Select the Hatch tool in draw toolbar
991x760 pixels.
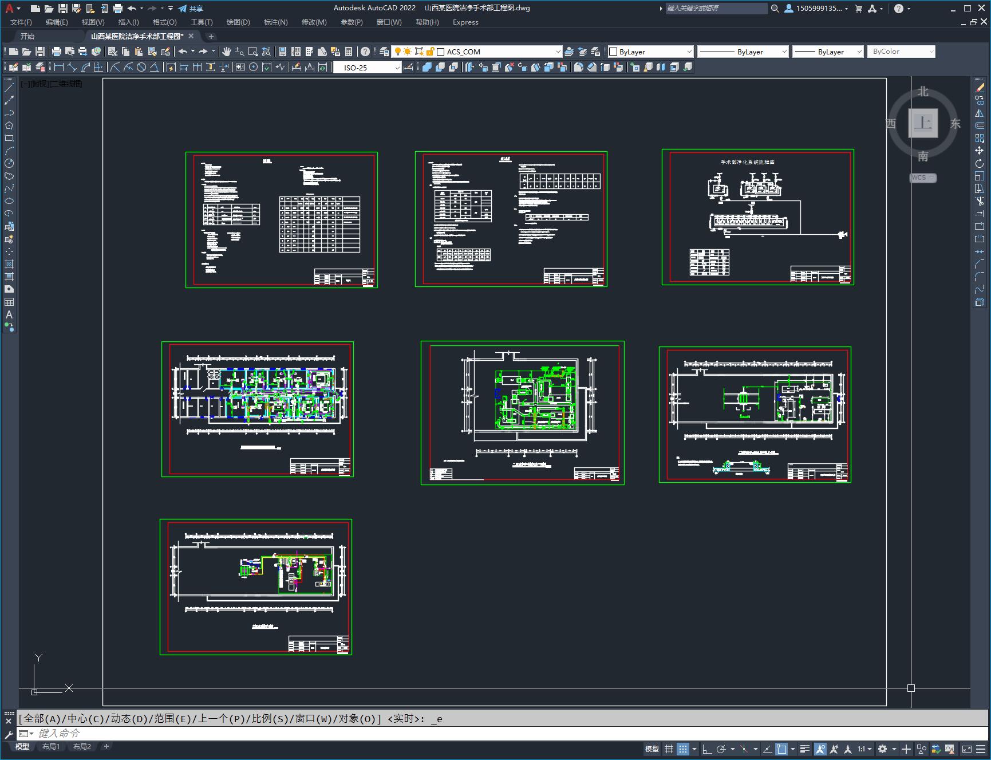click(x=9, y=264)
